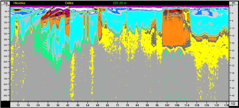Click the 720 ns mark on the left axis
The image size is (239, 108).
[5, 73]
